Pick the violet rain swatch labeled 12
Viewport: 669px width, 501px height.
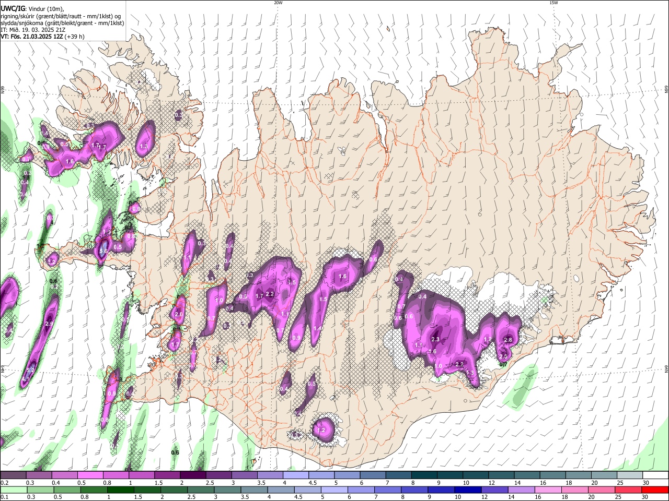point(495,490)
